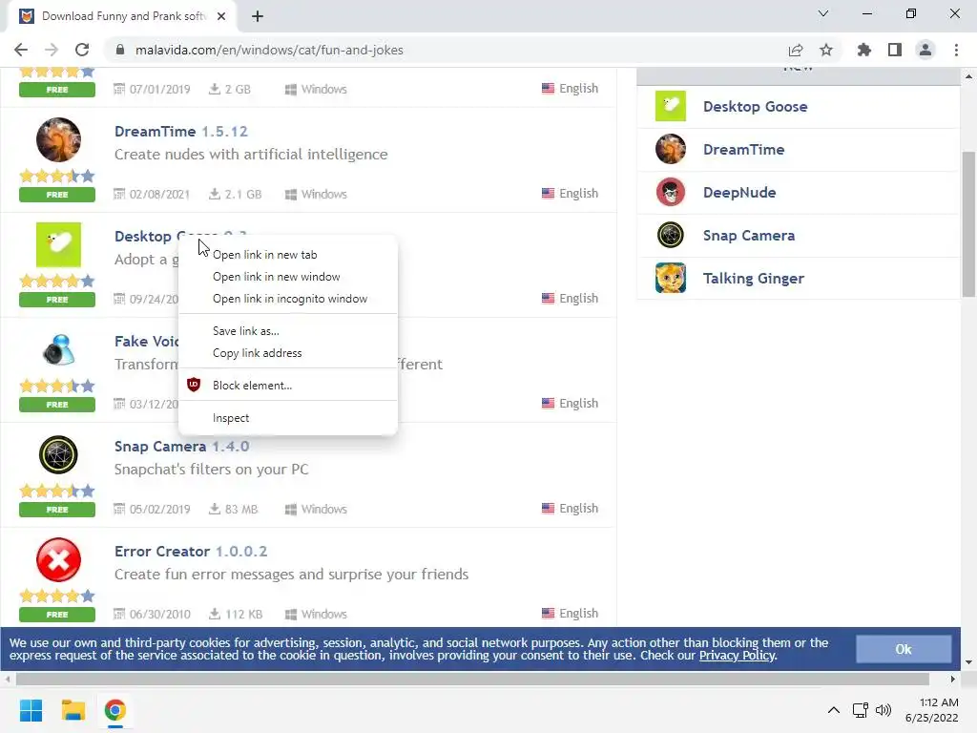Close the Download Funny and Prank tab
This screenshot has width=977, height=733.
pos(221,16)
